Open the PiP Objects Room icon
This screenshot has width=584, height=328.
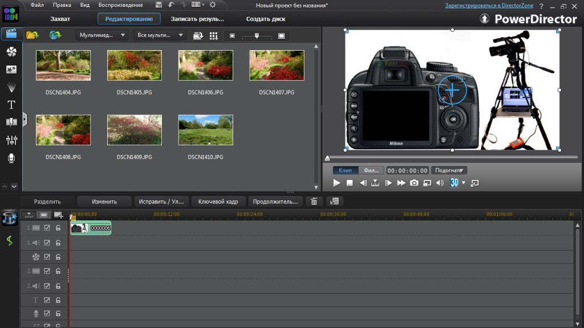point(11,69)
